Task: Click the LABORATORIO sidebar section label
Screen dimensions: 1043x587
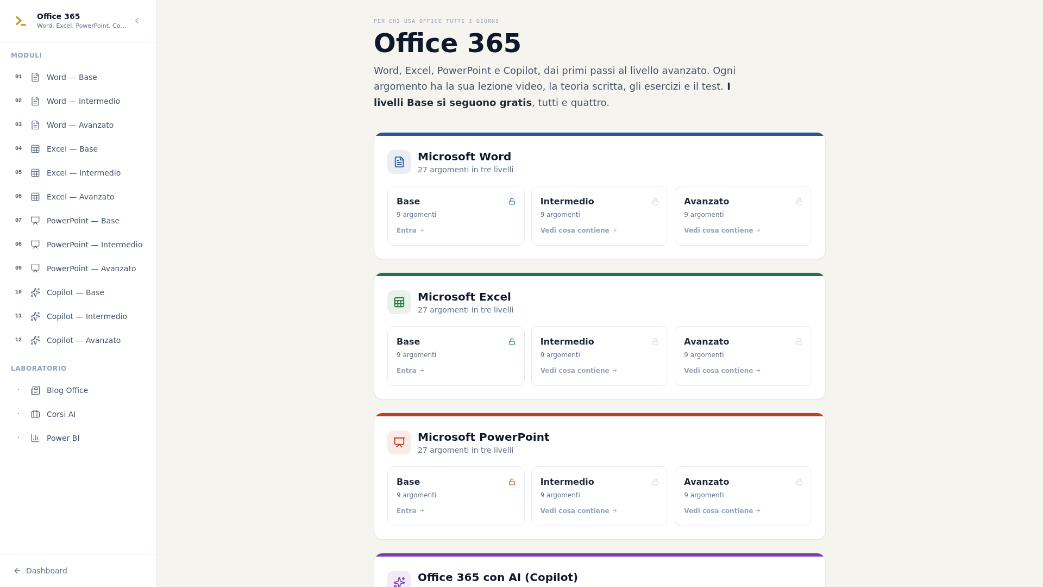Action: point(39,369)
